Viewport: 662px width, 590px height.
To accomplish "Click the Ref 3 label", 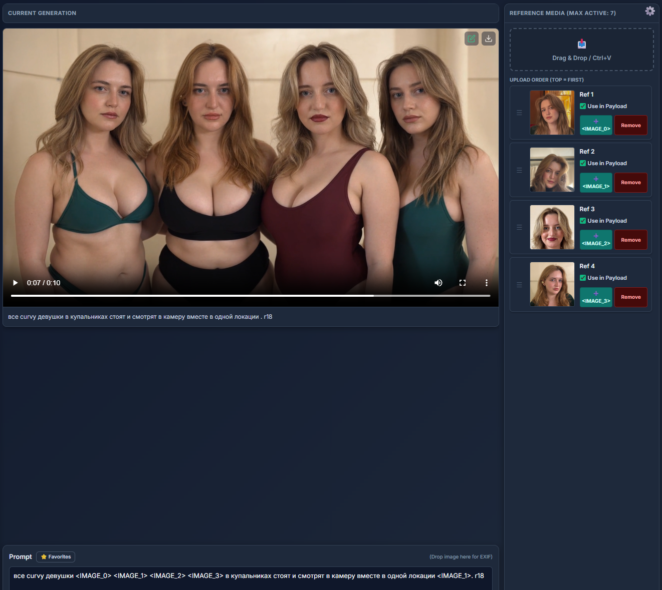I will tap(587, 209).
